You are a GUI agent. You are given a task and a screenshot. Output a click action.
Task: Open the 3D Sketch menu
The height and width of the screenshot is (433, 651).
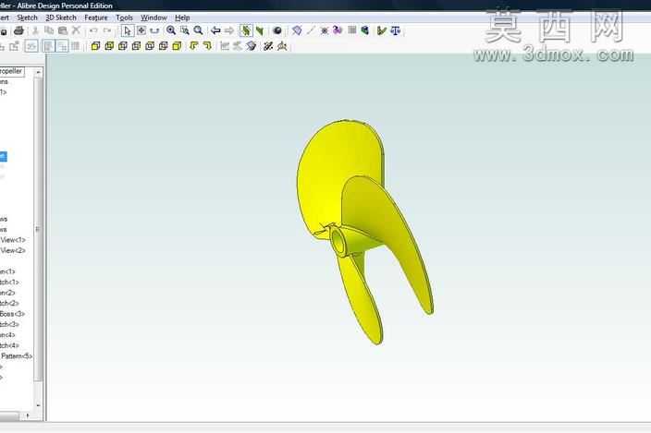61,18
